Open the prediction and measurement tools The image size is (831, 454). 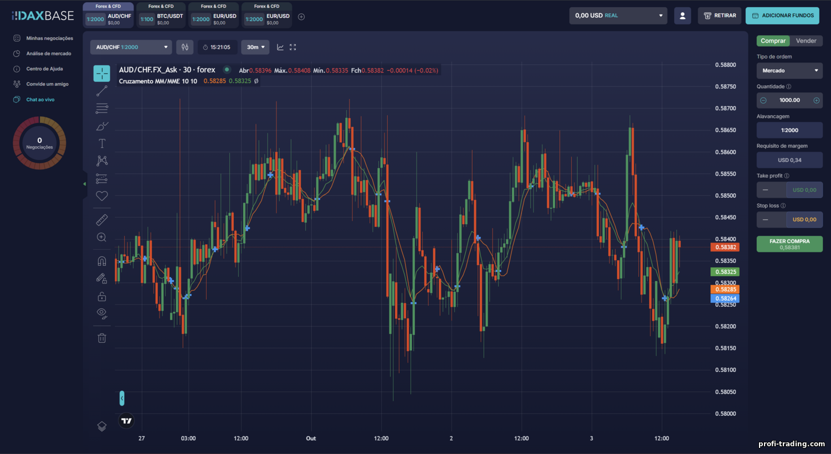tap(102, 178)
